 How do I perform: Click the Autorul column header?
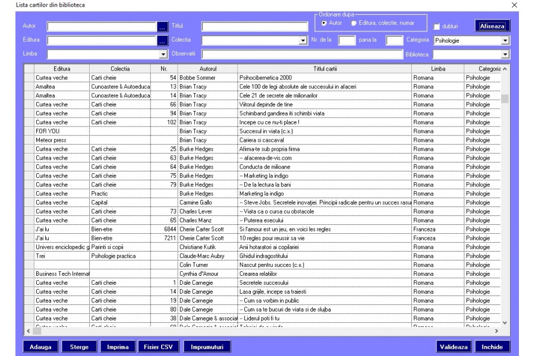[208, 68]
